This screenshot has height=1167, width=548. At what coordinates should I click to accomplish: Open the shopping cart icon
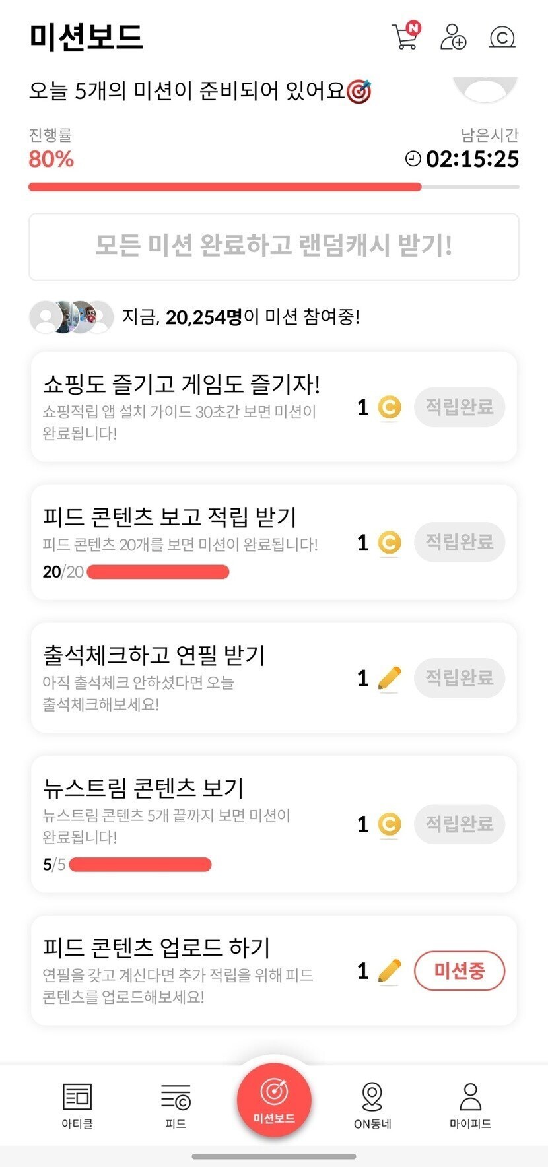pyautogui.click(x=405, y=36)
